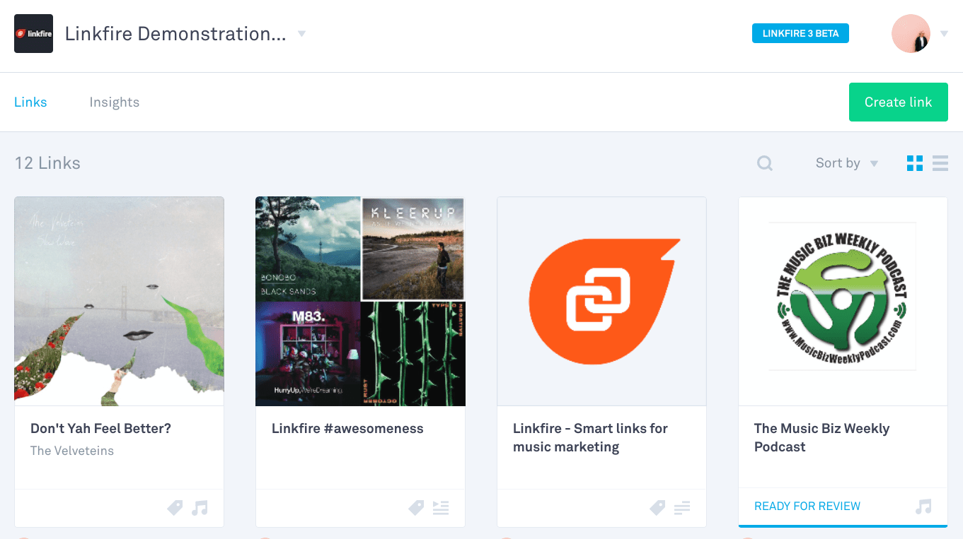Click the playlist icon on Linkfire #awesomeness card
This screenshot has width=963, height=539.
coord(441,507)
